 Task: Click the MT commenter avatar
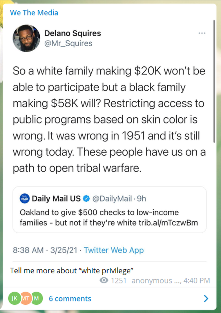[x=26, y=298]
